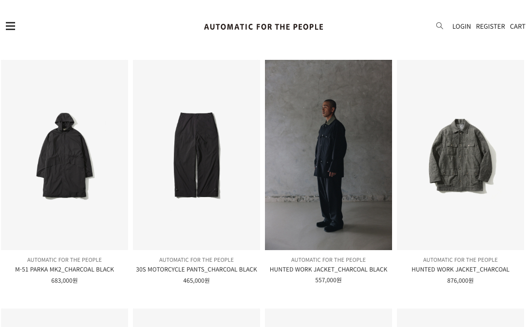Screen dimensions: 526x327
Task: Open the hamburger menu
Action: pos(10,26)
